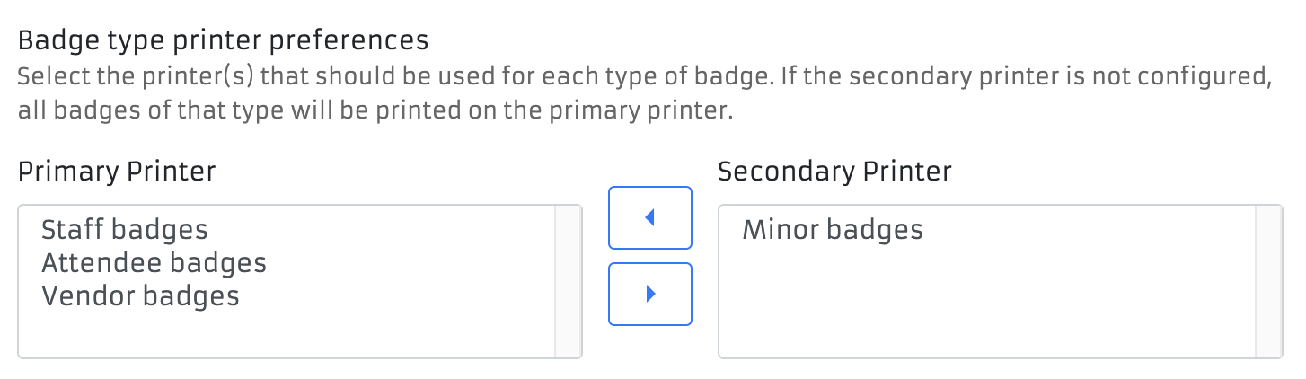Click the Badge type printer preferences heading
Image resolution: width=1306 pixels, height=379 pixels.
click(223, 40)
